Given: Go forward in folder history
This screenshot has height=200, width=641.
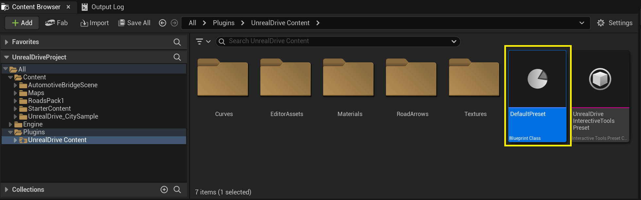Looking at the screenshot, I should coord(174,23).
